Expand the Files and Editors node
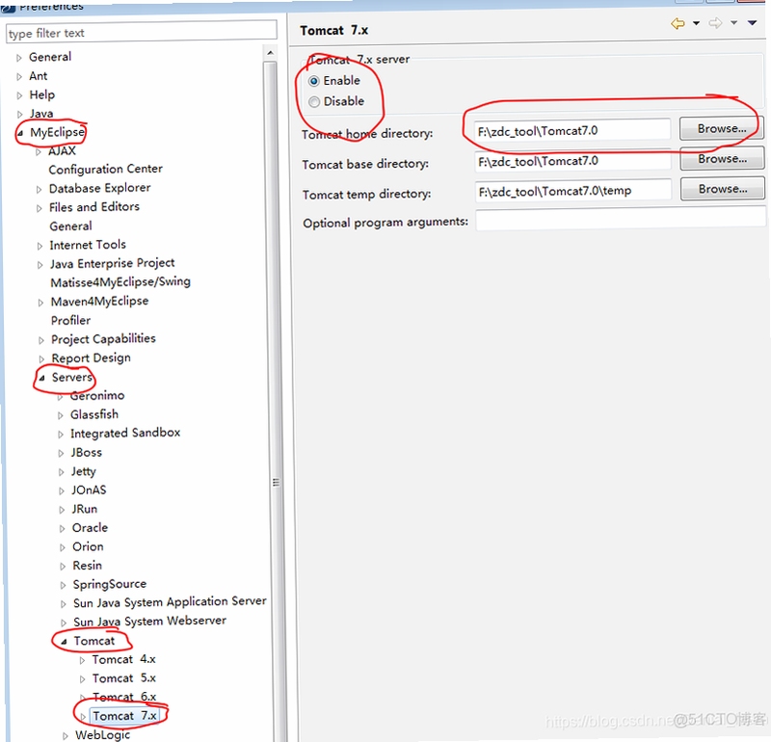 tap(39, 208)
